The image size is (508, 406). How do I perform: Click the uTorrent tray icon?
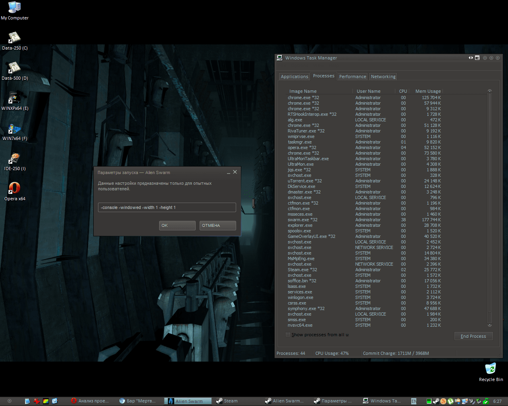click(x=450, y=401)
